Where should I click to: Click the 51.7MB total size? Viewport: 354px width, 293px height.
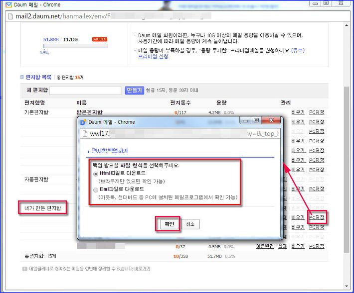214,256
